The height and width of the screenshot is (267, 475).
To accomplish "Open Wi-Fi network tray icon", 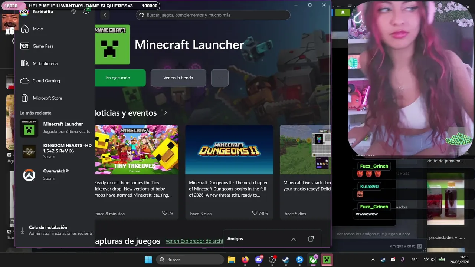I will click(426, 260).
